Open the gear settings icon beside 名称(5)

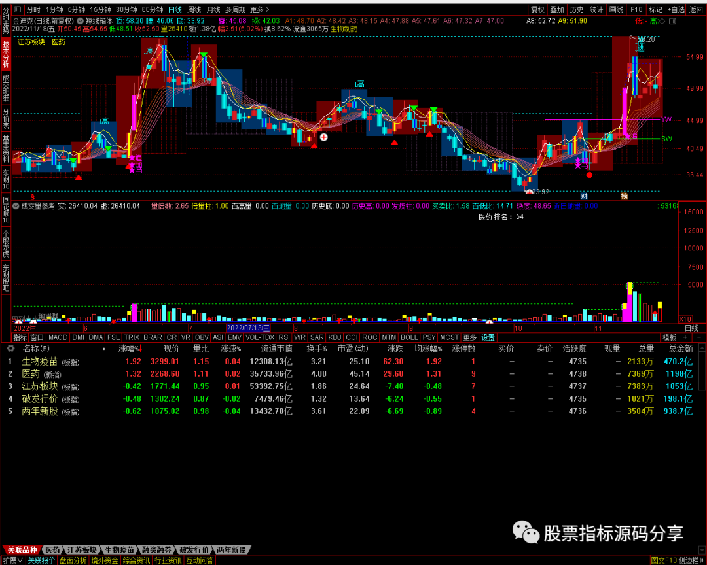(x=10, y=349)
